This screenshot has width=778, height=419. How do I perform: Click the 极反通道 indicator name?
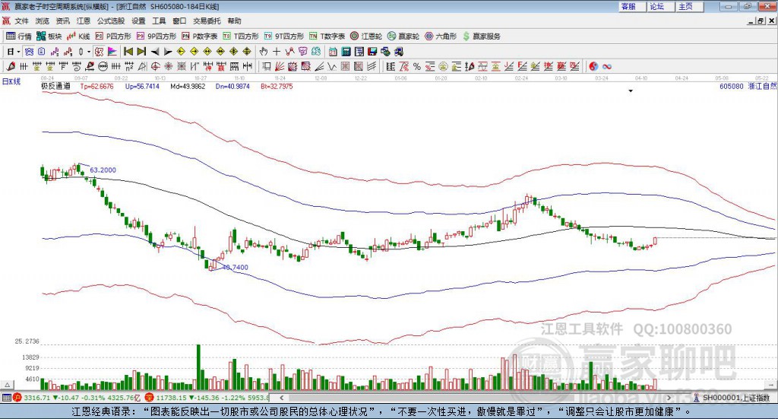click(x=55, y=86)
